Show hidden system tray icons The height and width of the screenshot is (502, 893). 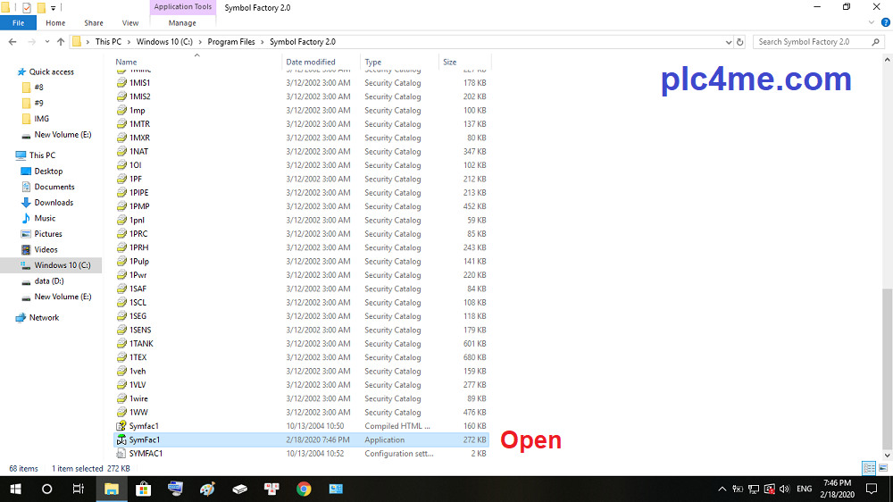pyautogui.click(x=722, y=489)
